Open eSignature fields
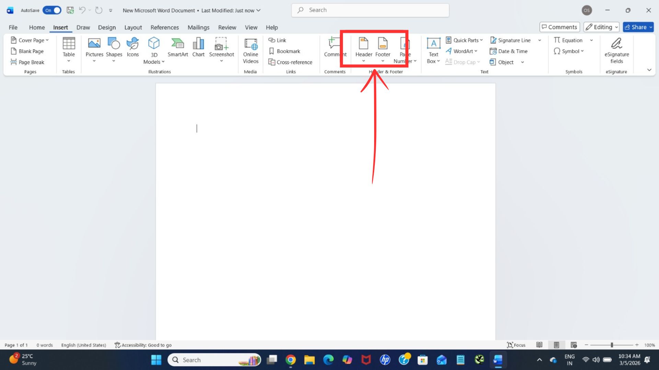The height and width of the screenshot is (370, 659). [616, 50]
